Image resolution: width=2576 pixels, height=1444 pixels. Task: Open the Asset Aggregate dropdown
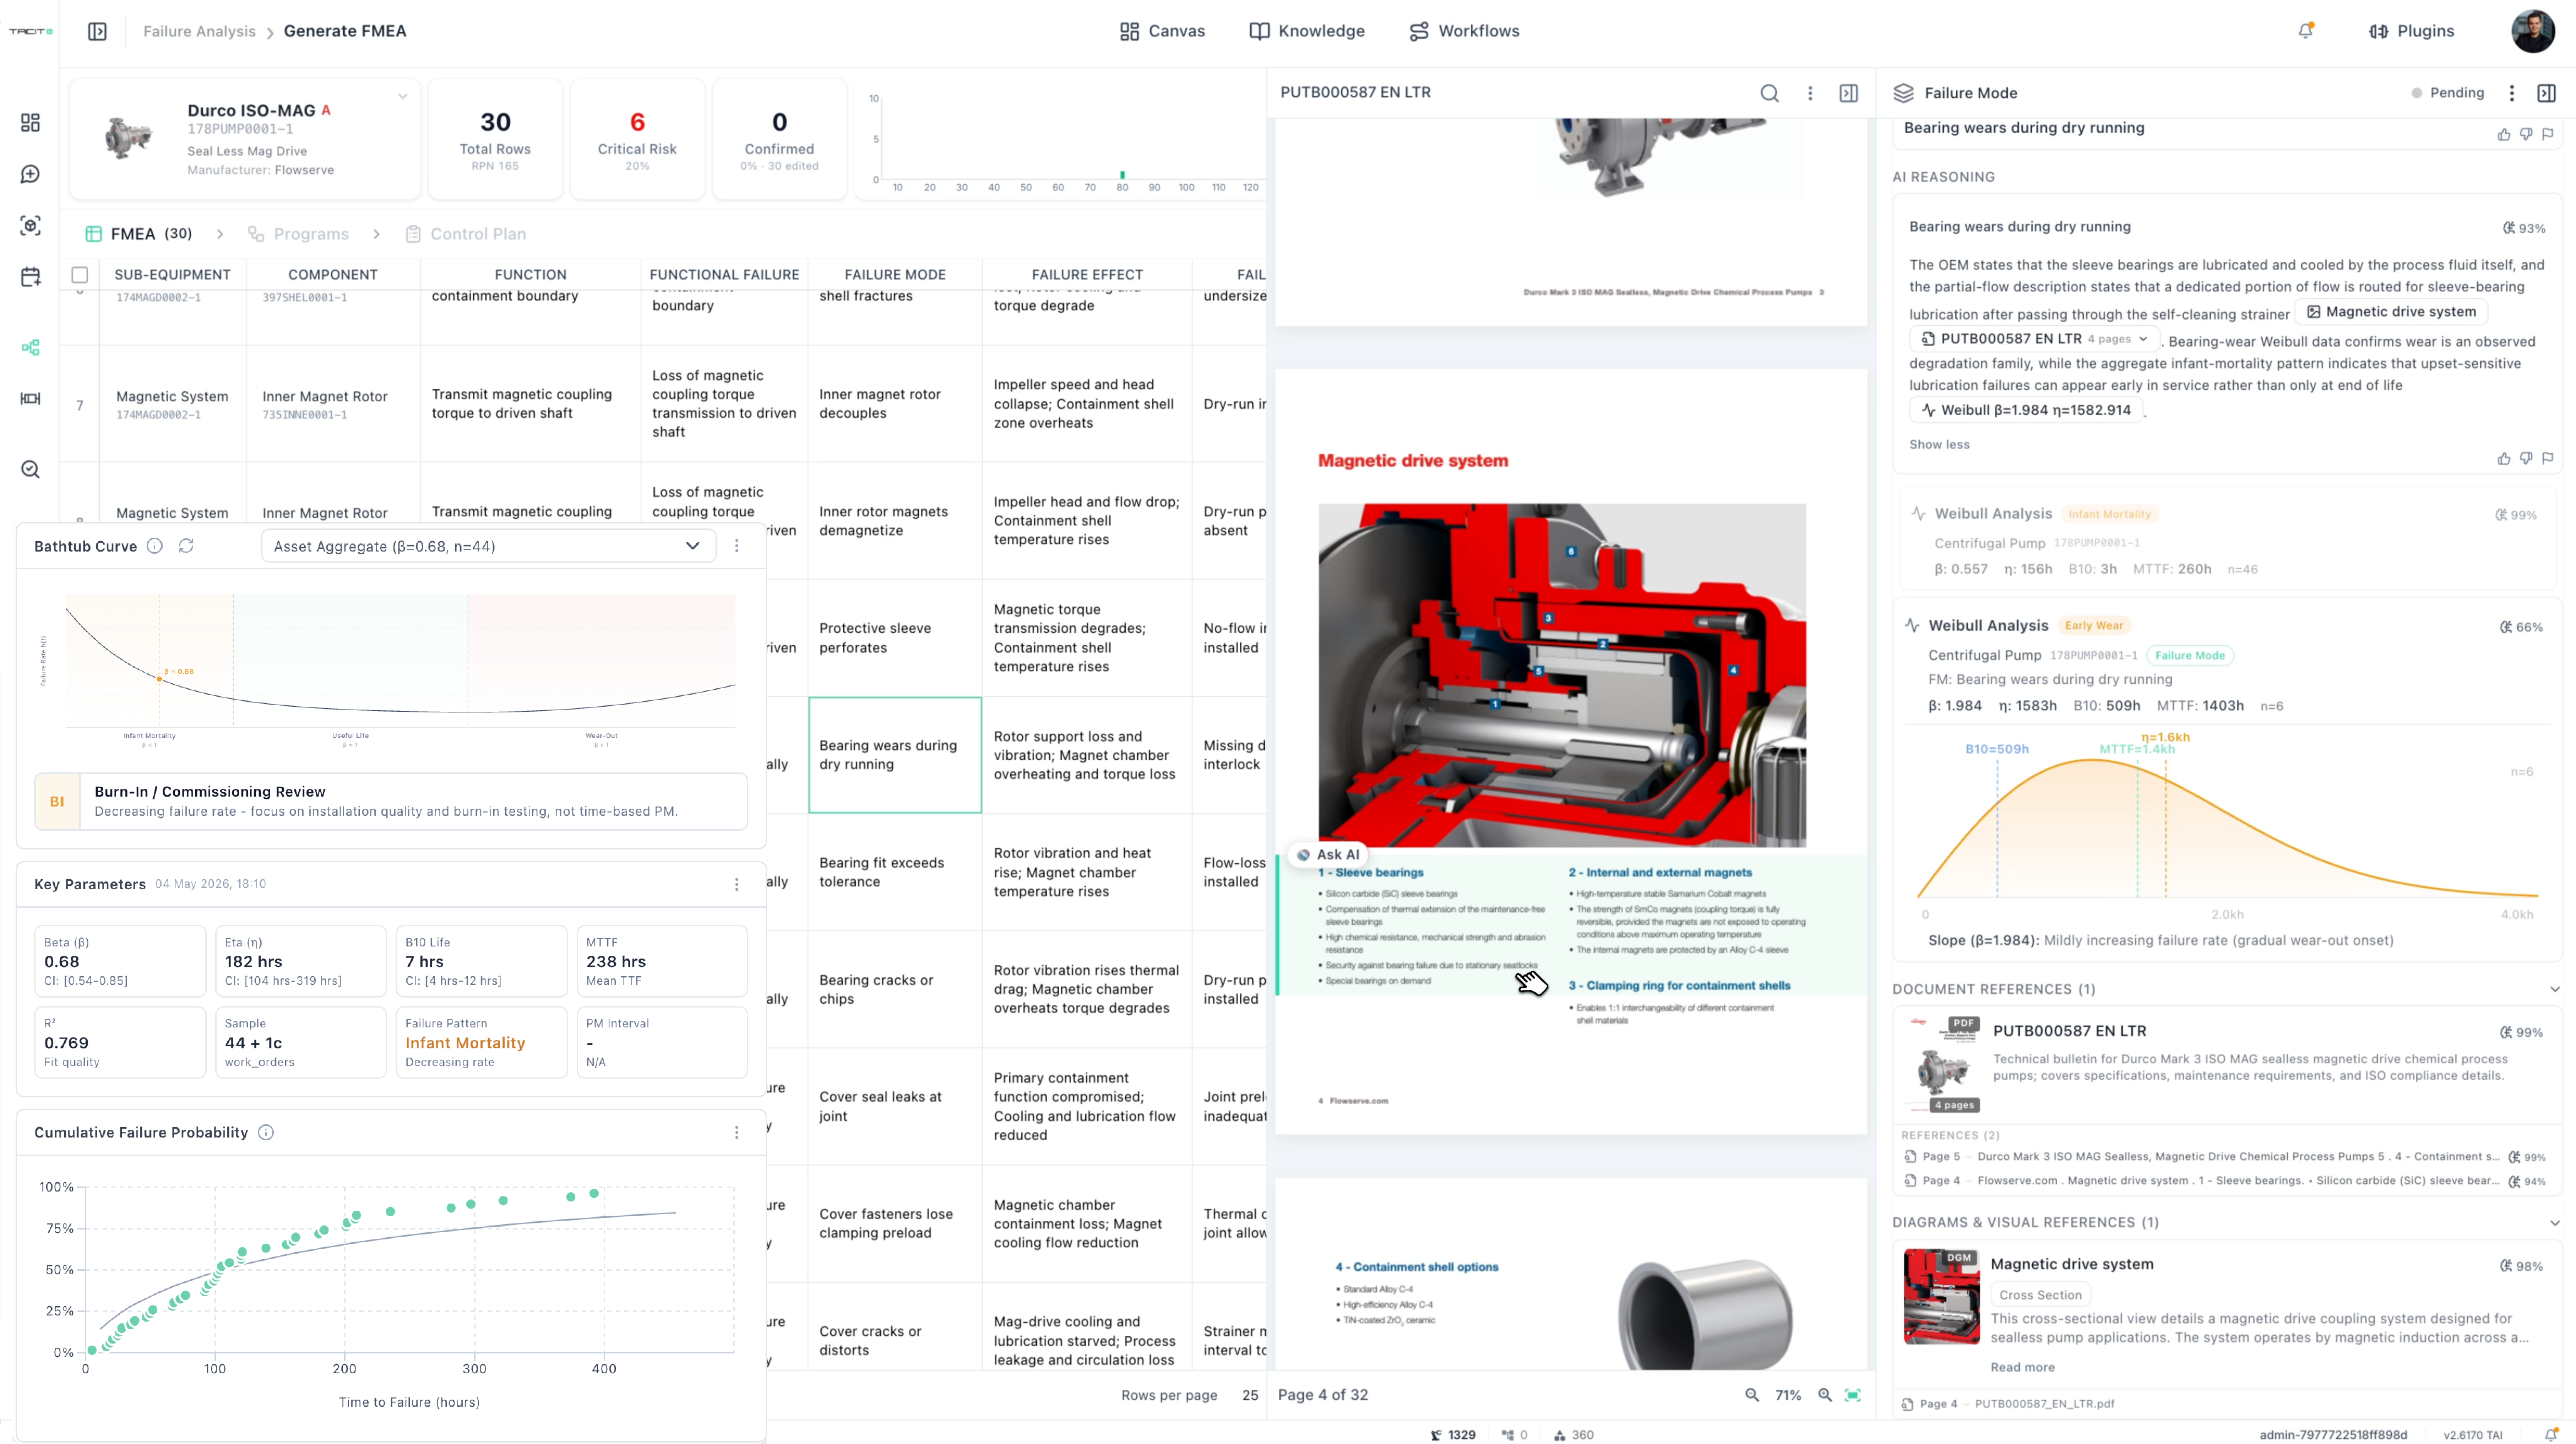click(488, 546)
